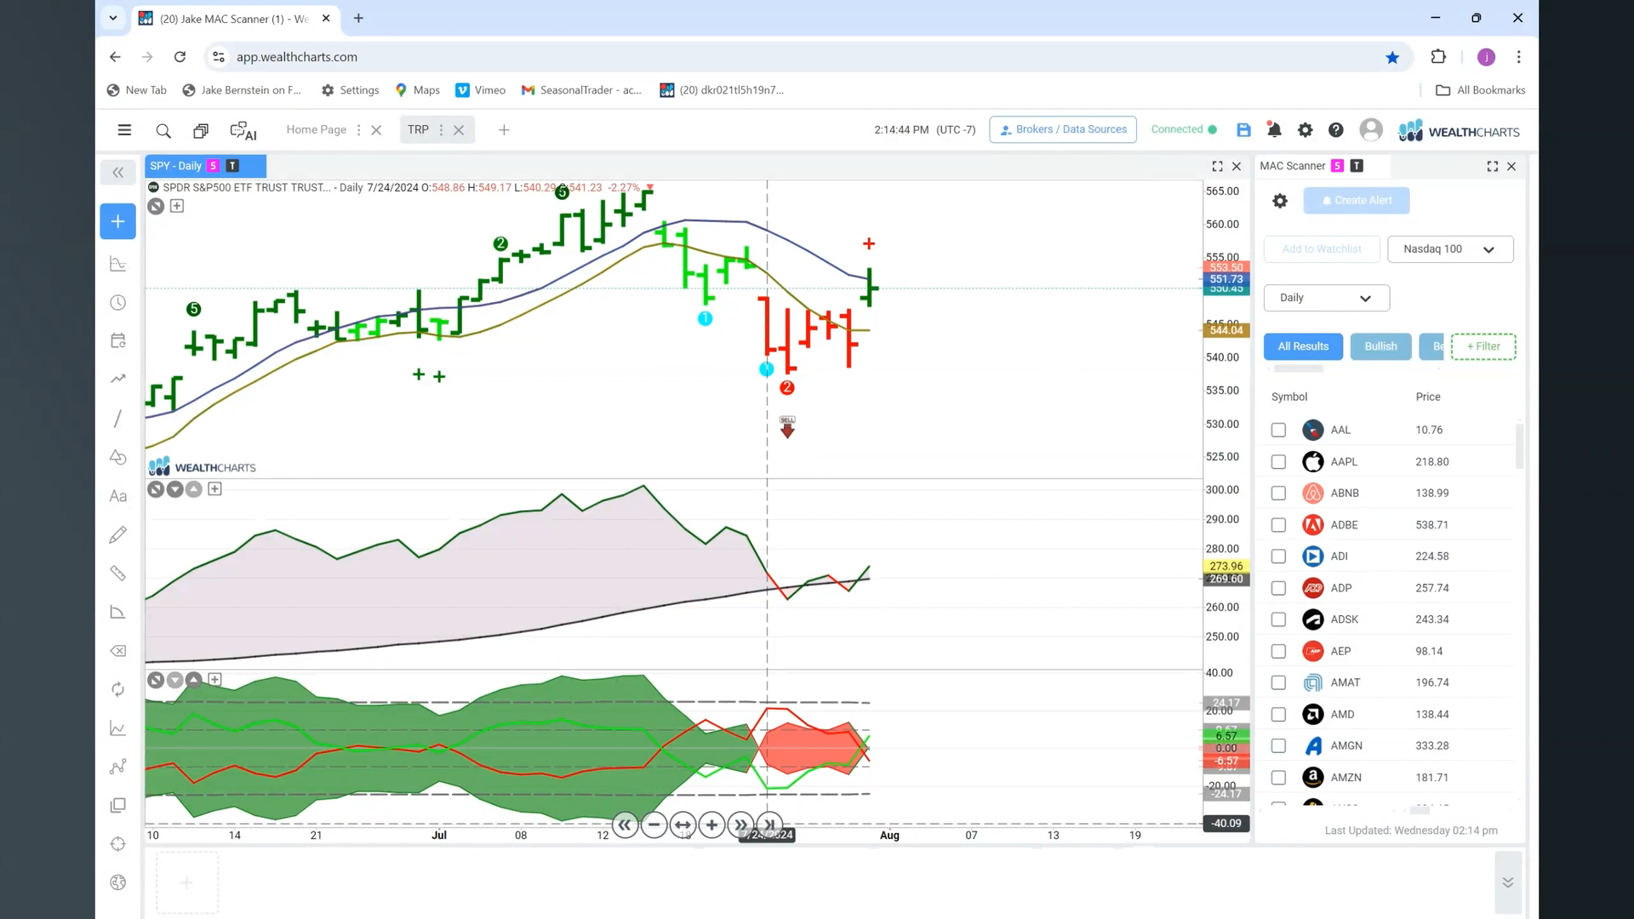Open the help question mark icon
1634x919 pixels.
(1336, 129)
